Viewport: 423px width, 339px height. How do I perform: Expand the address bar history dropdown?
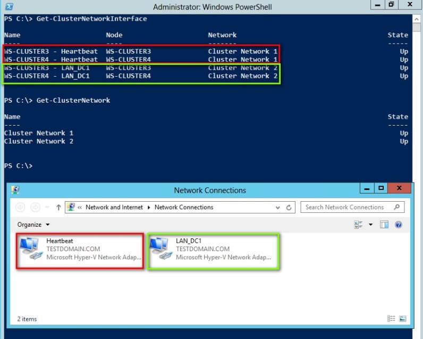pos(278,208)
